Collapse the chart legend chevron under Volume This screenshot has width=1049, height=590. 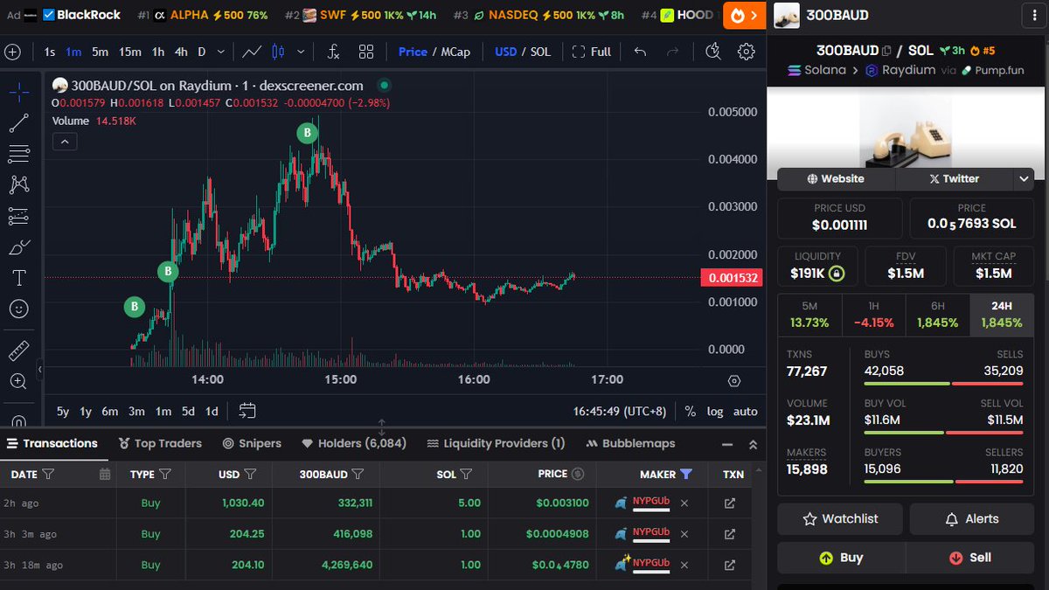coord(66,142)
